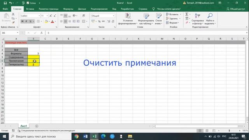Select the Лист1 sheet tab
The image size is (249, 140).
pyautogui.click(x=24, y=126)
